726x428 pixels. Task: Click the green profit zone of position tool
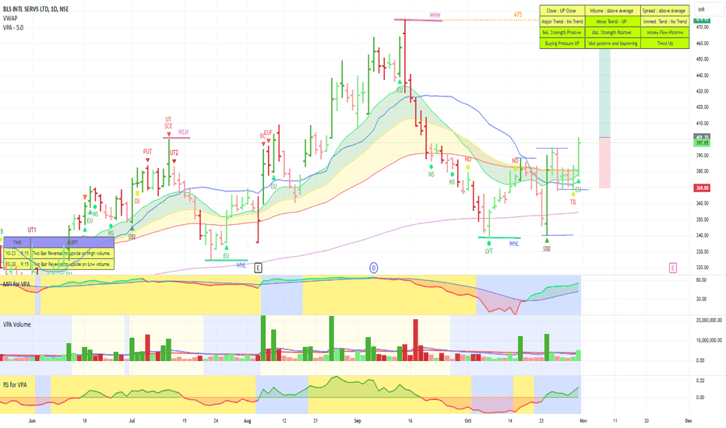[x=604, y=93]
